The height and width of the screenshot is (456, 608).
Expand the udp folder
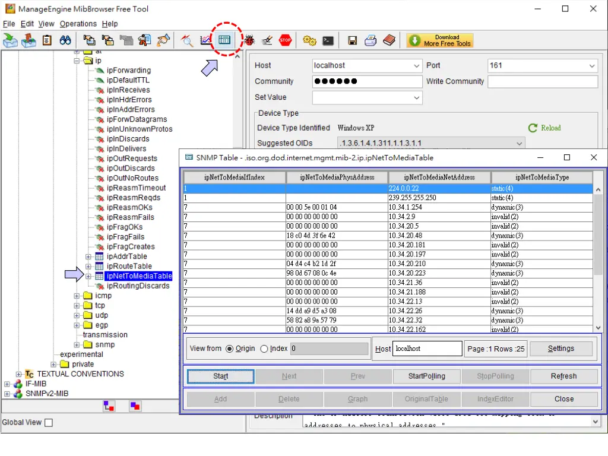pyautogui.click(x=77, y=315)
